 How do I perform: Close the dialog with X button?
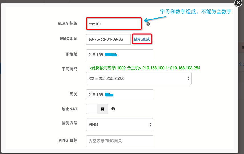pyautogui.click(x=238, y=3)
